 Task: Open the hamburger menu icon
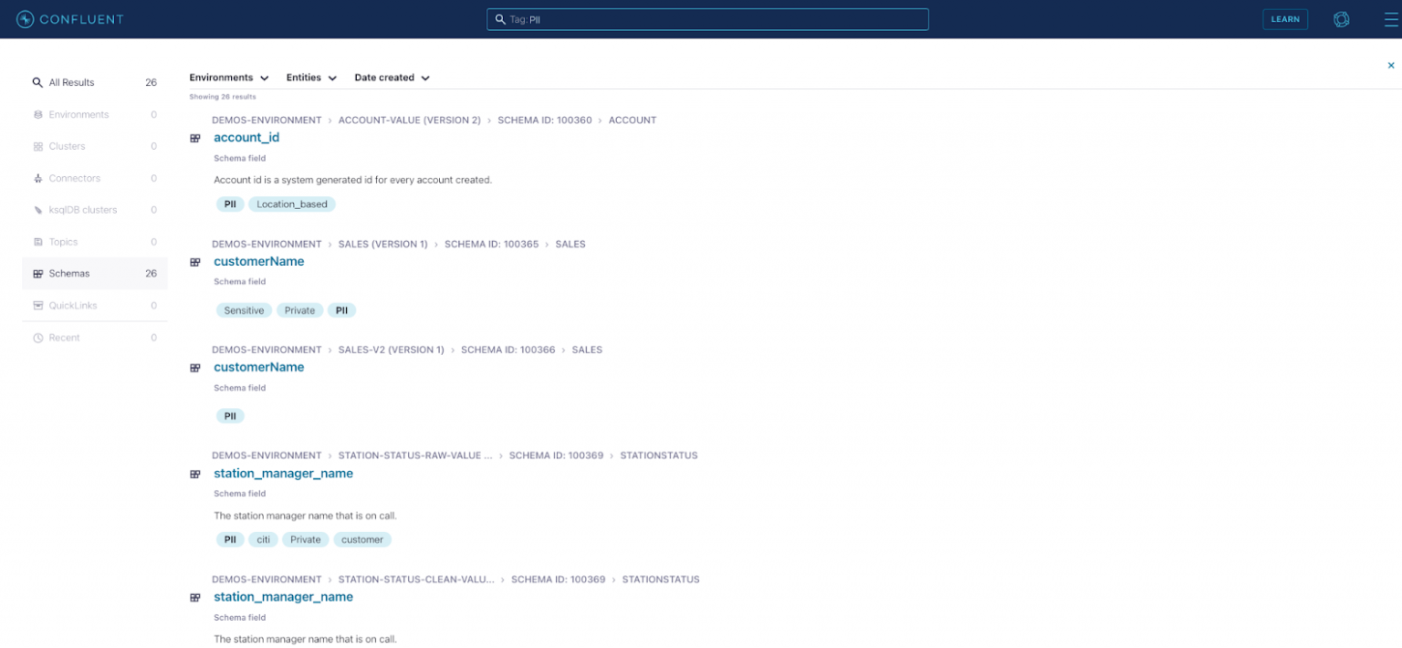[x=1390, y=19]
